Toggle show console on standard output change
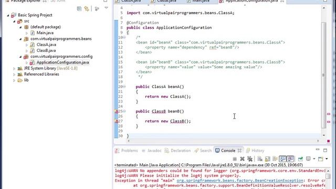 pos(282,159)
